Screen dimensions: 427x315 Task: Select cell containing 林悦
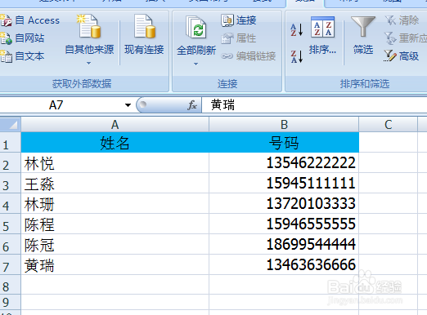click(115, 162)
